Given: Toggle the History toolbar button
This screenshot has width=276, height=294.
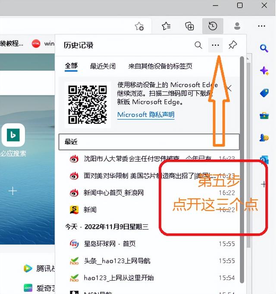Looking at the screenshot, I should [213, 26].
